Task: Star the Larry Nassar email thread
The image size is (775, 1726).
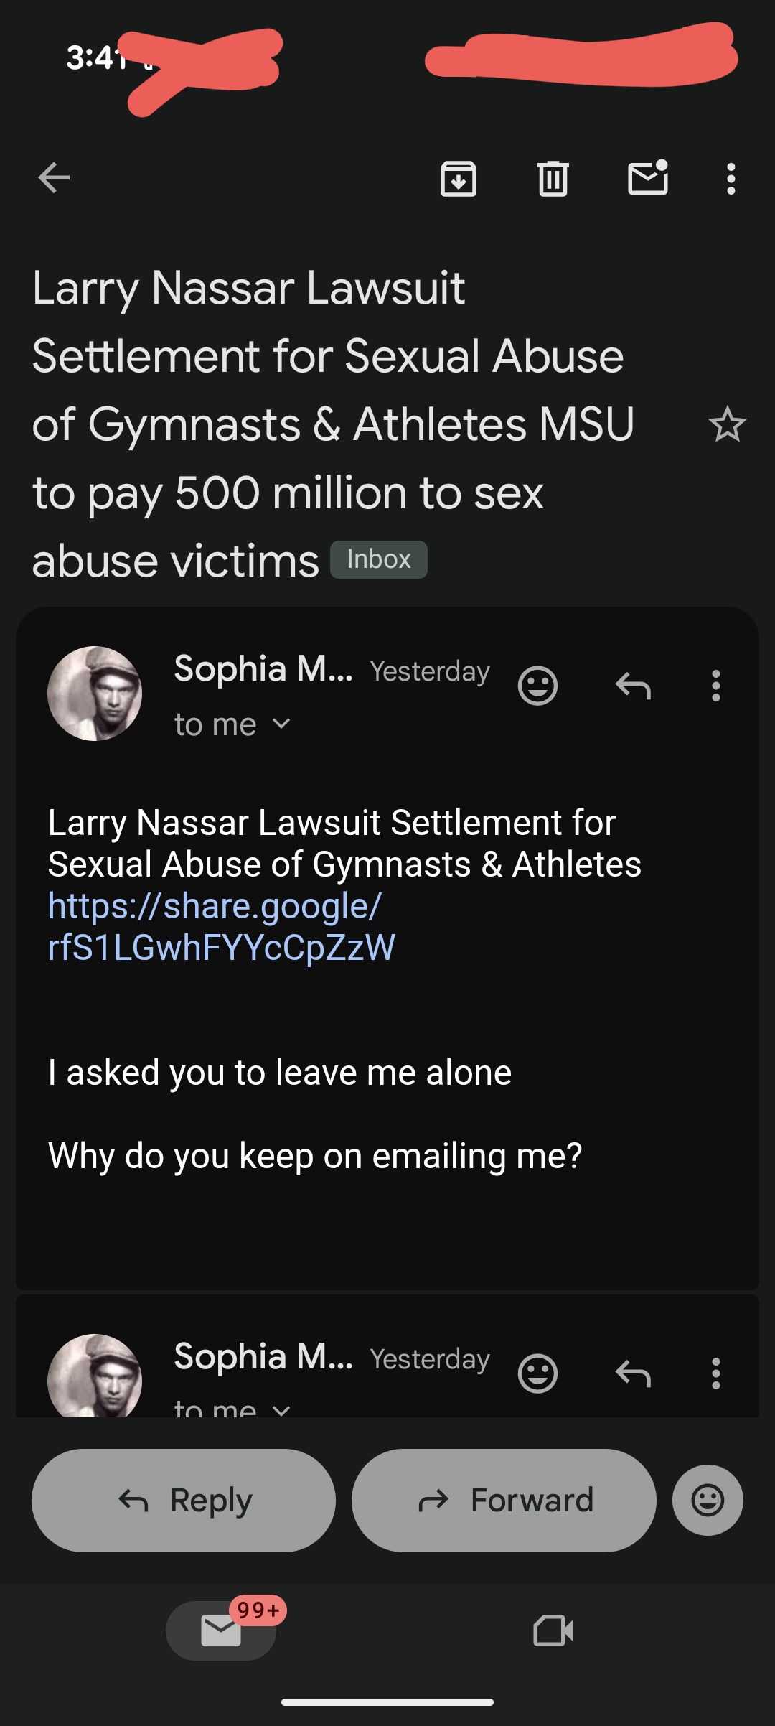Action: point(727,424)
